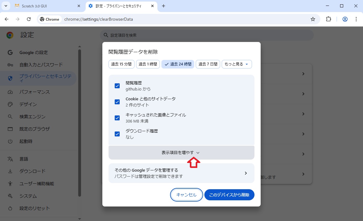Image resolution: width=363 pixels, height=221 pixels.
Task: Toggle キャッシュされた画像とファイル checkbox
Action: [117, 118]
